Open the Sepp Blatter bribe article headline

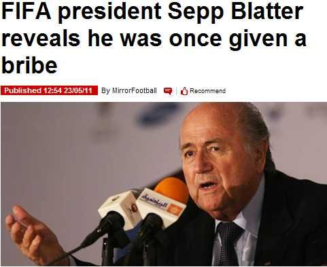tap(154, 38)
